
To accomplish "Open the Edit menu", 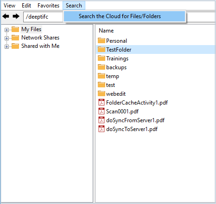I will [26, 6].
